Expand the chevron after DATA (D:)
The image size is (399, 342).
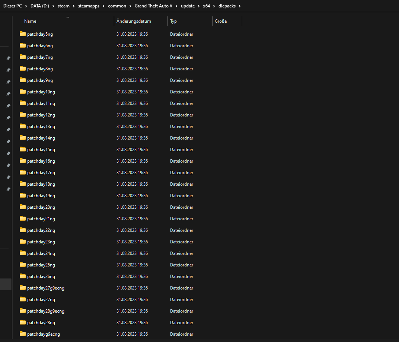tap(53, 6)
